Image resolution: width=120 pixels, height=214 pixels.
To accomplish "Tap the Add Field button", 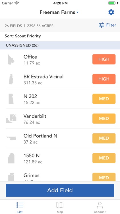I will (x=60, y=190).
